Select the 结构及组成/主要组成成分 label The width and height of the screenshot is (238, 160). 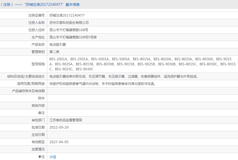[x=26, y=76]
